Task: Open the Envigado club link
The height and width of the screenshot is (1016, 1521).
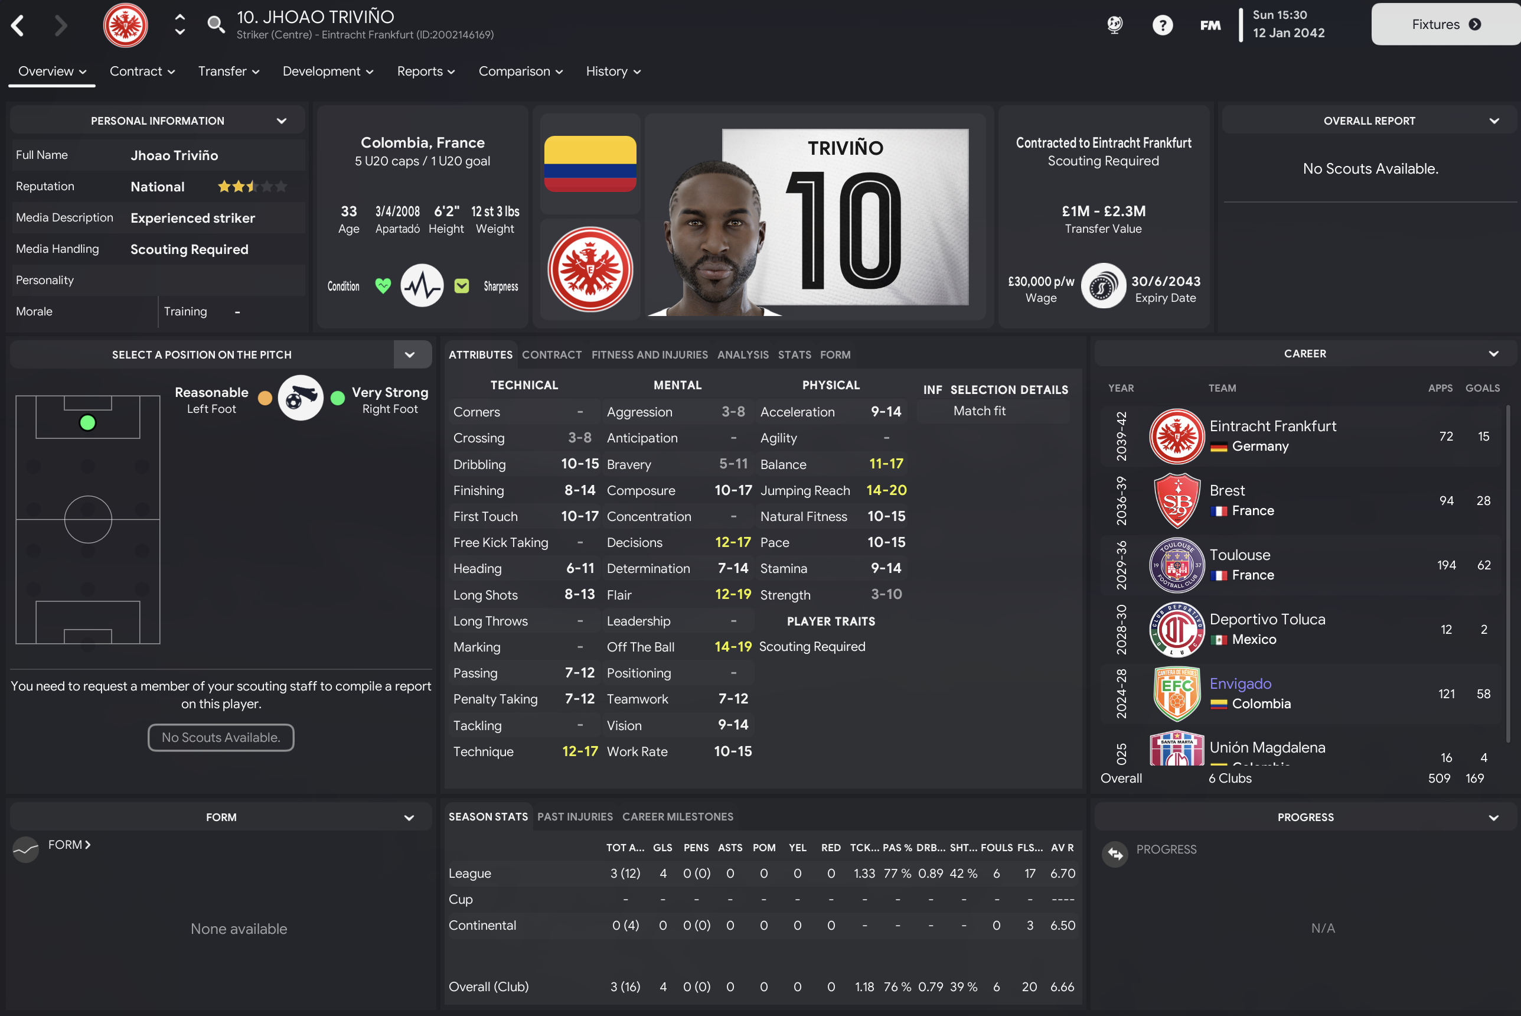Action: tap(1240, 683)
